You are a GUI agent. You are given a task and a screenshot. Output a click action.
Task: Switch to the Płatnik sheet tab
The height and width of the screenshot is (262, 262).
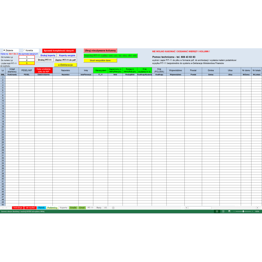point(41,208)
